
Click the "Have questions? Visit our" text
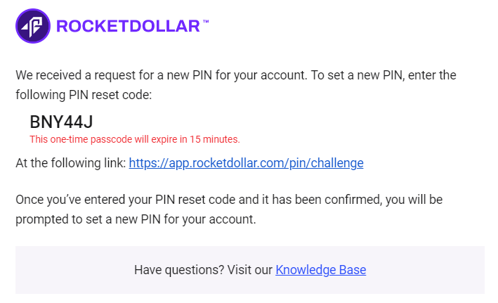[x=203, y=269]
